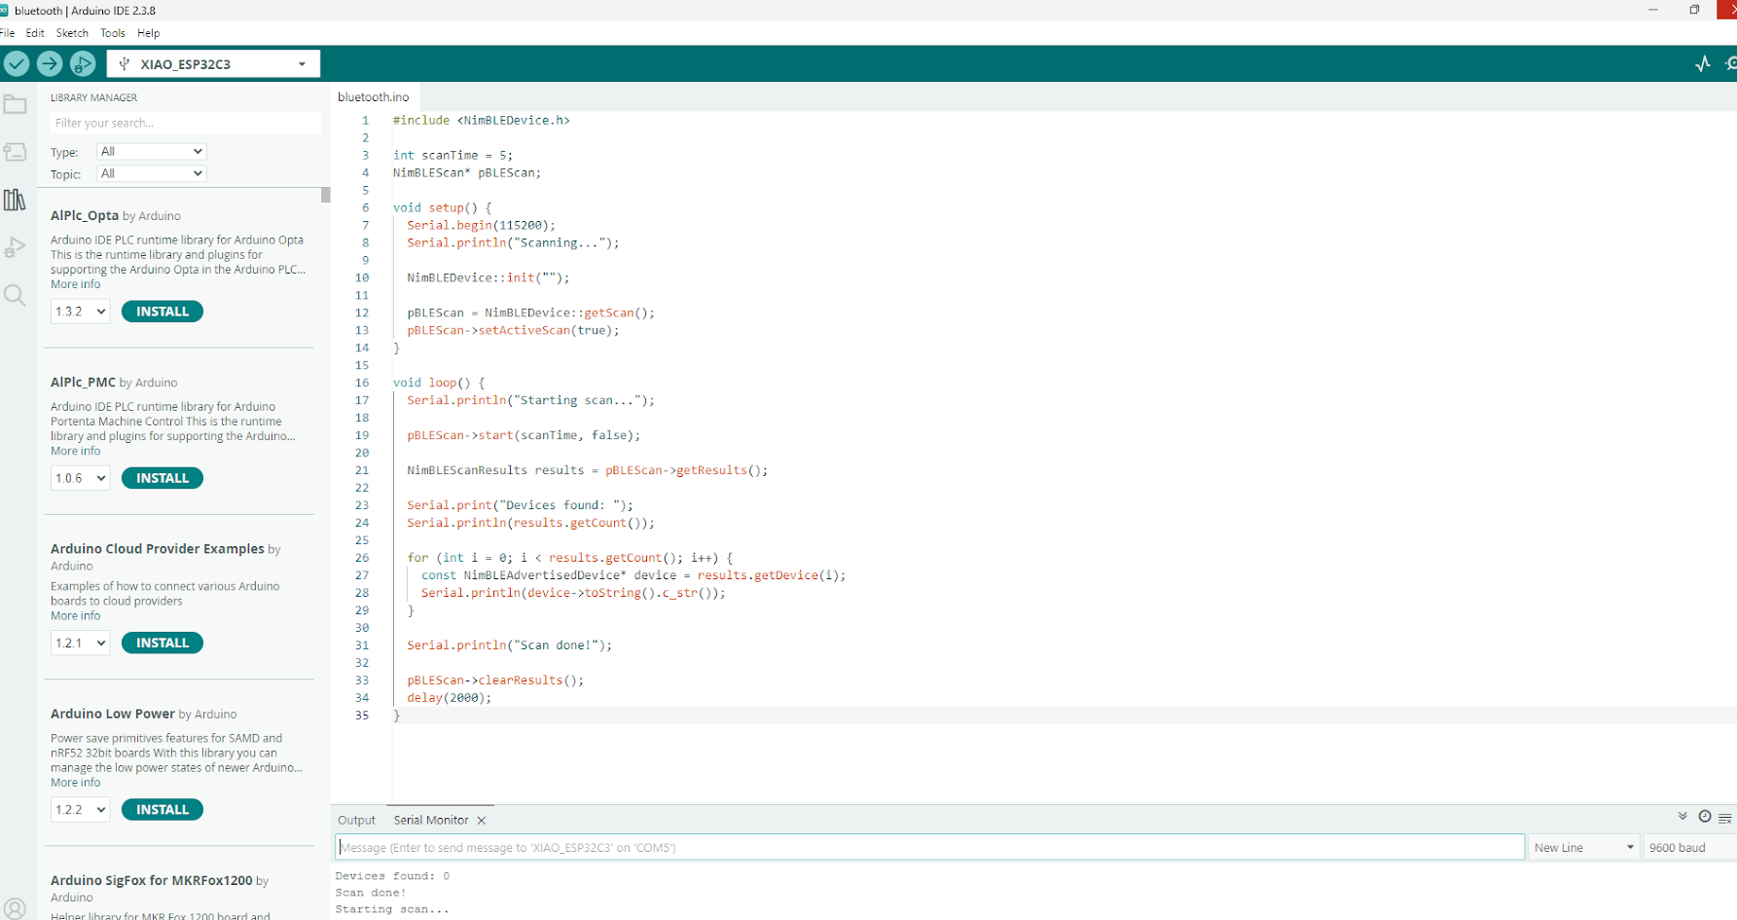The image size is (1737, 920).
Task: Open the XIAO_ESP32C3 board selector dropdown
Action: click(x=213, y=64)
